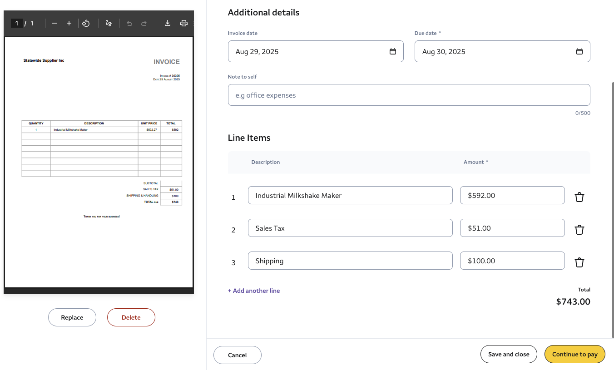
Task: Select the draw annotation tool
Action: pyautogui.click(x=109, y=23)
